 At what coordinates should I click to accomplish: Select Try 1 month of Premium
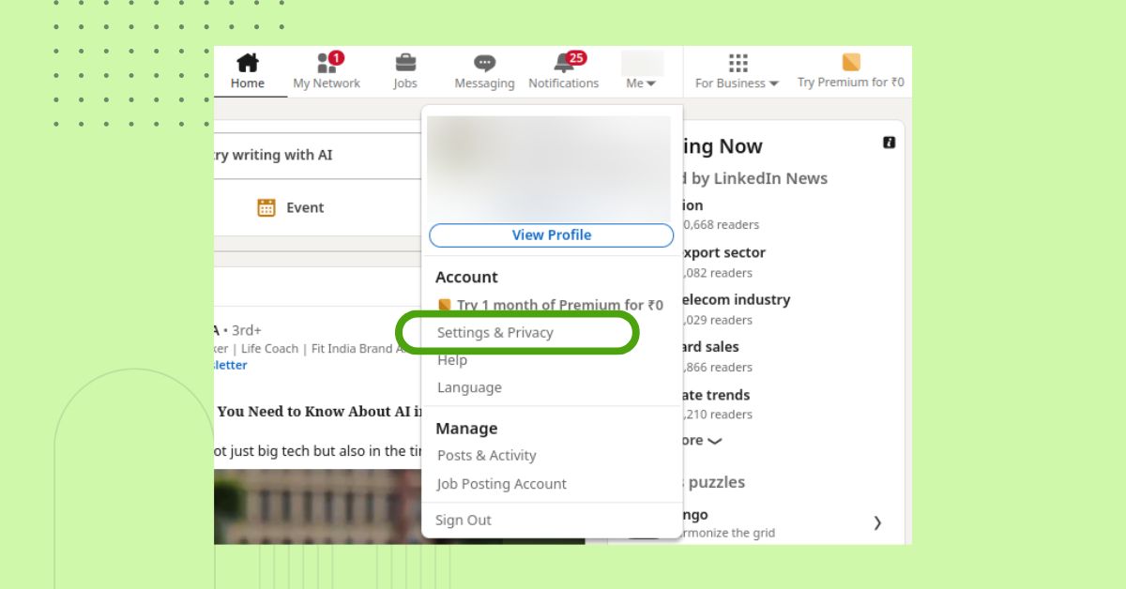(x=550, y=305)
